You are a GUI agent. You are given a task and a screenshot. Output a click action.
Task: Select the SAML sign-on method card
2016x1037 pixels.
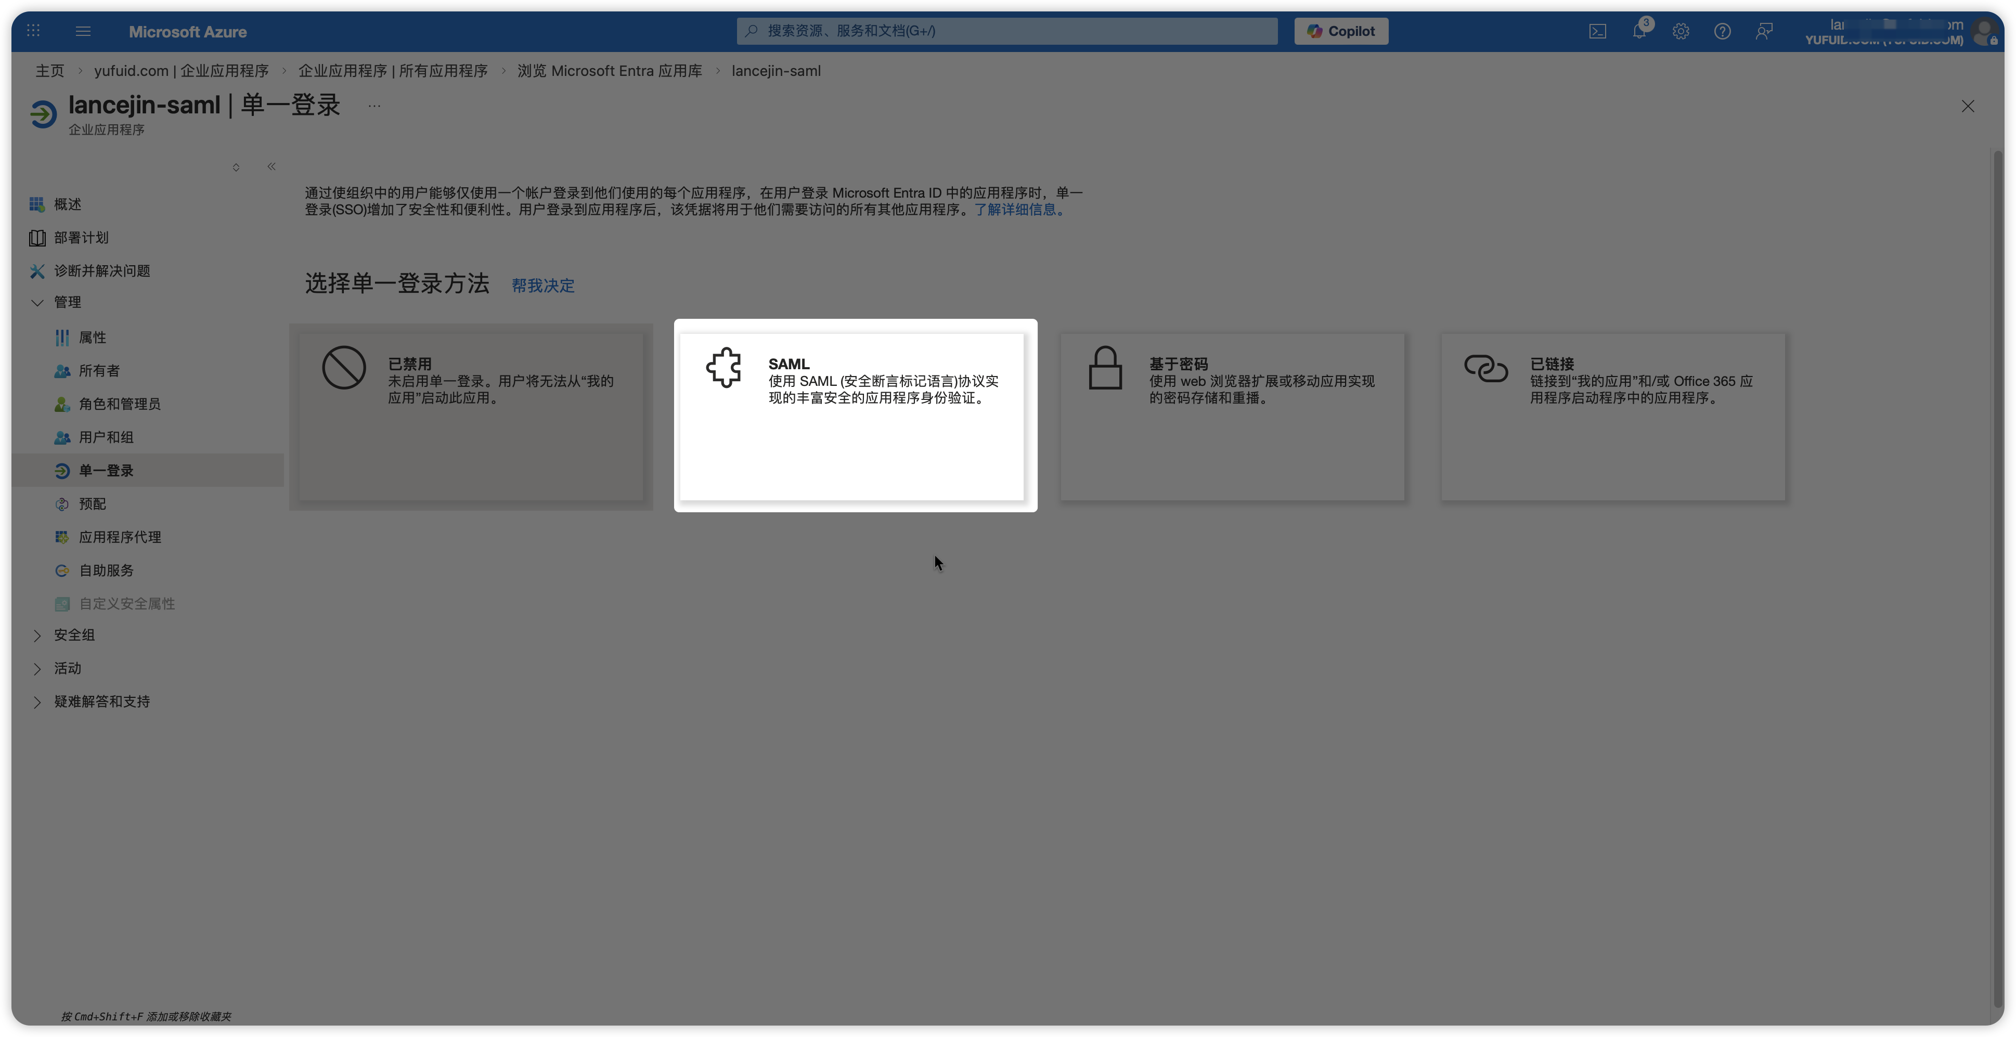851,416
